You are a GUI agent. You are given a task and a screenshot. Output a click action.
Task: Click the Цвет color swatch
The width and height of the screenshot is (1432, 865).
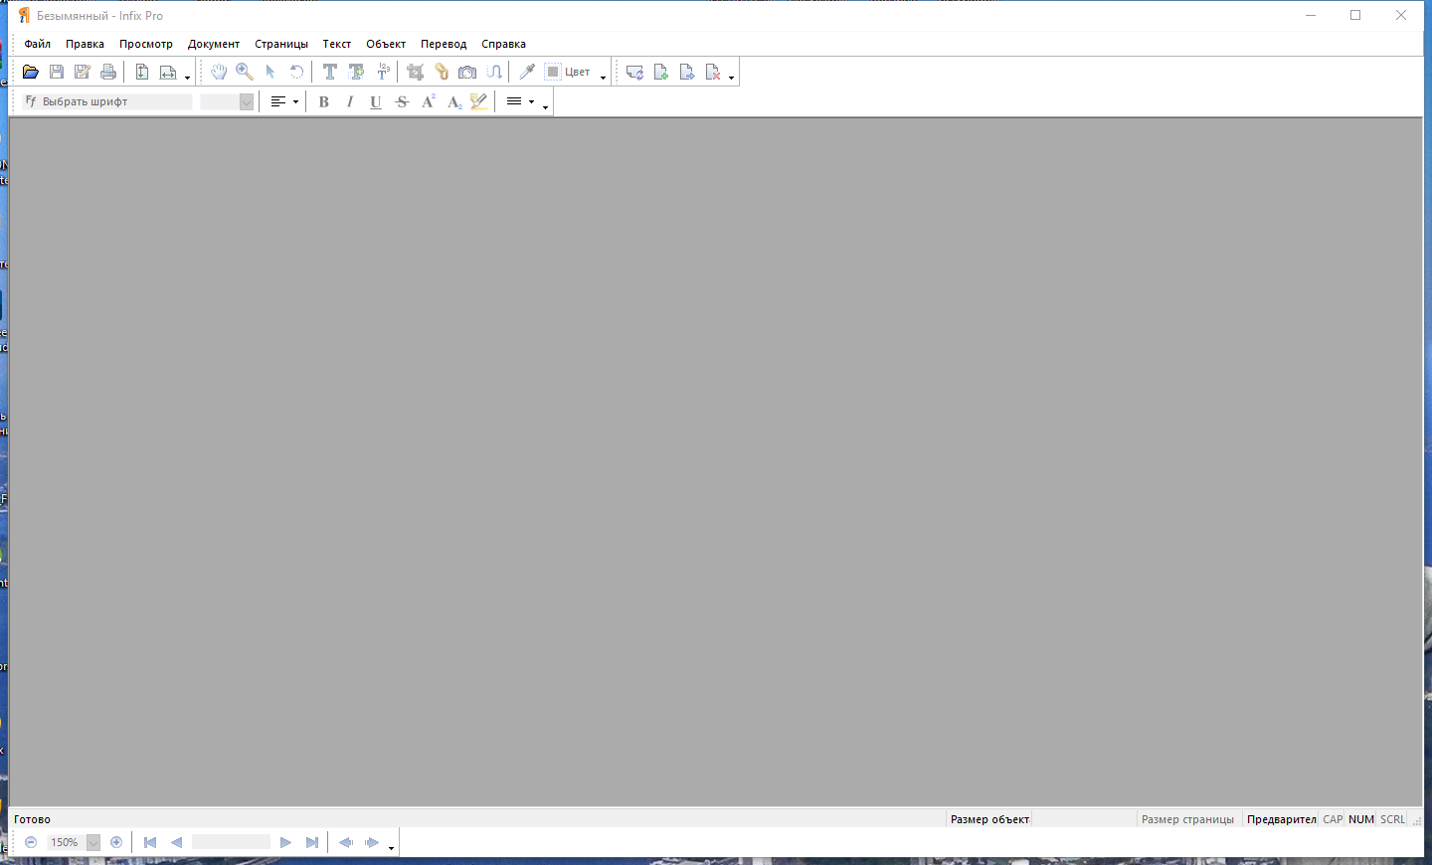pyautogui.click(x=553, y=73)
